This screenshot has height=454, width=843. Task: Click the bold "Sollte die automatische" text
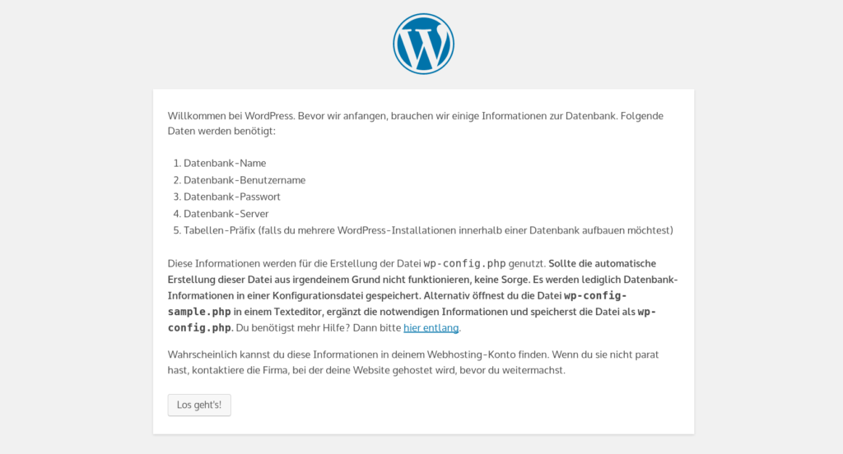coord(602,263)
